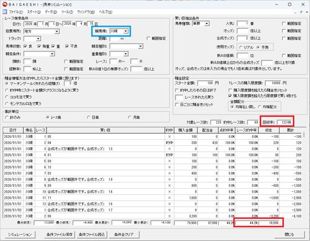
Task: Open the ヘルプ(H) menu
Action: point(105,12)
